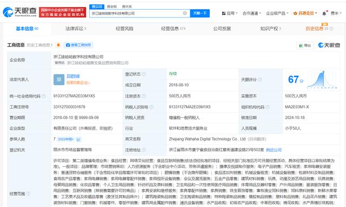346x207 pixels.
Task: Click the 小于50人 staff size value
Action: click(293, 128)
